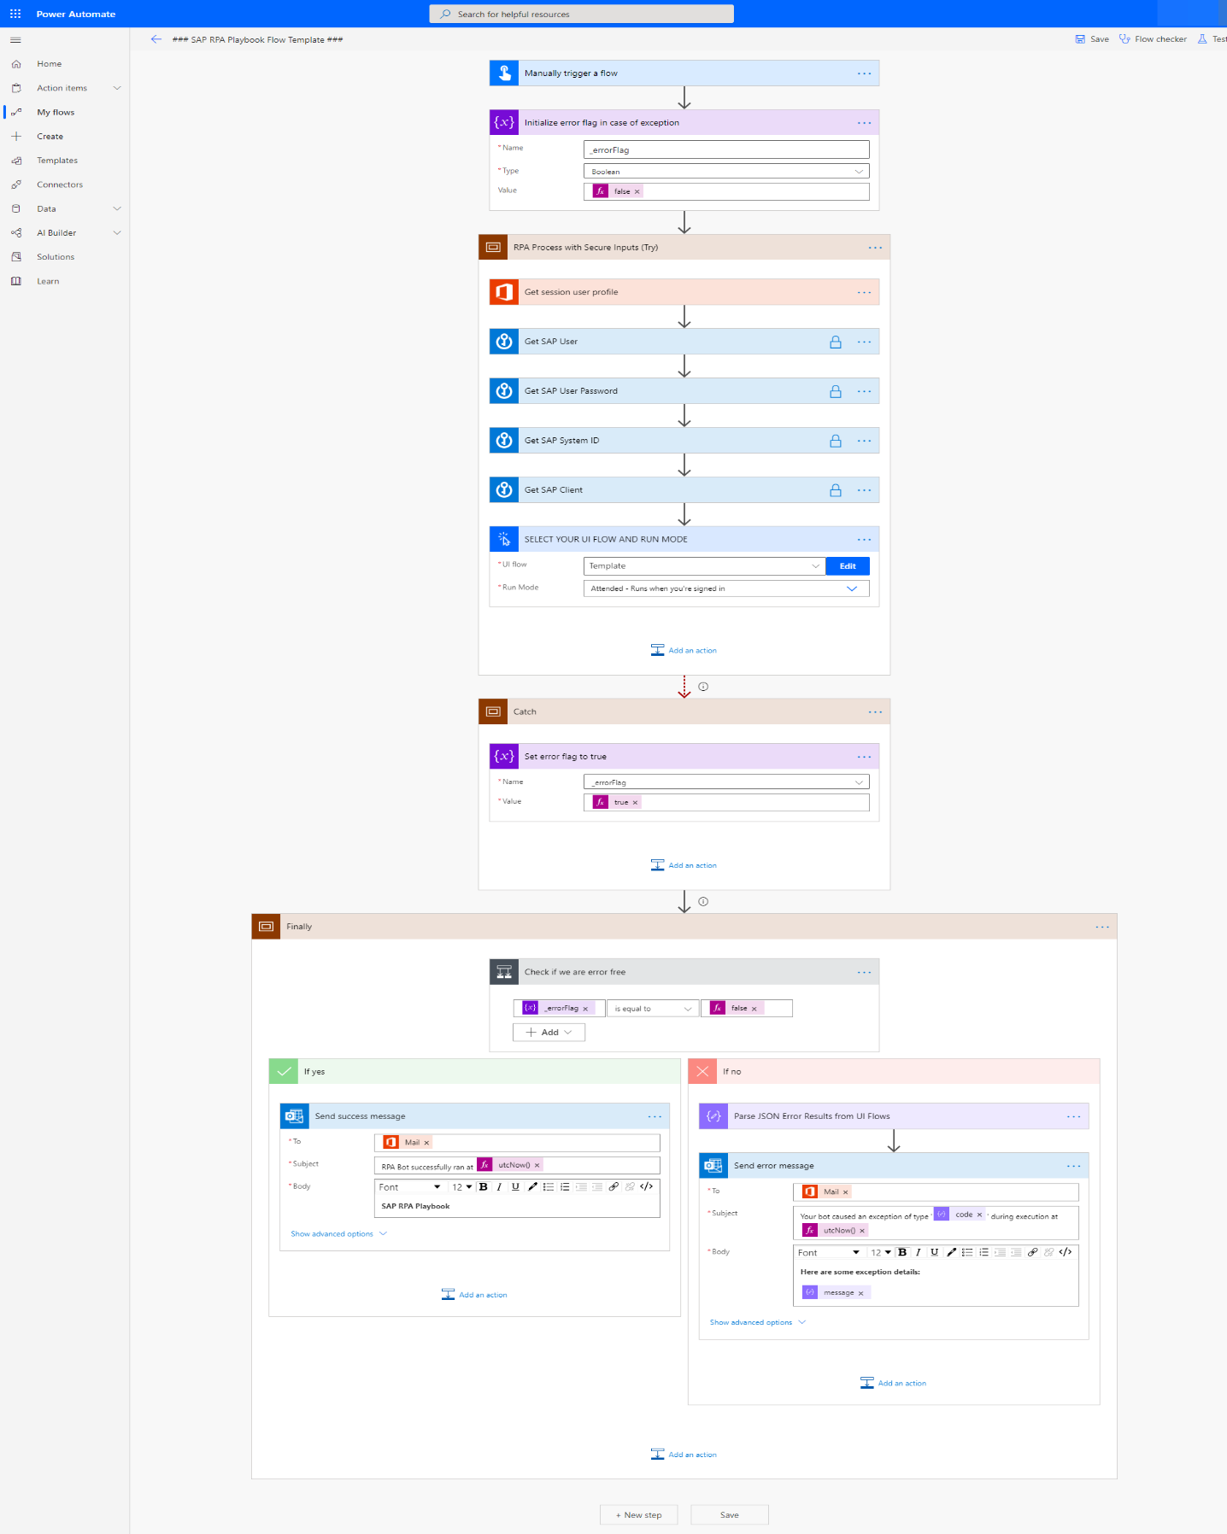Open options menu for Manually trigger a flow
The height and width of the screenshot is (1534, 1227).
click(865, 73)
